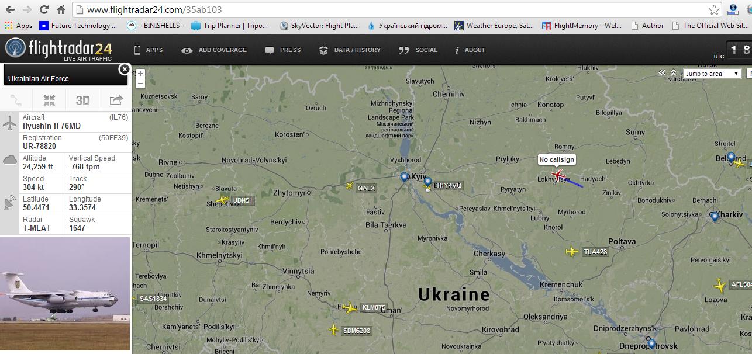Viewport: 752px width, 354px height.
Task: Collapse panel with double left chevron
Action: [662, 73]
